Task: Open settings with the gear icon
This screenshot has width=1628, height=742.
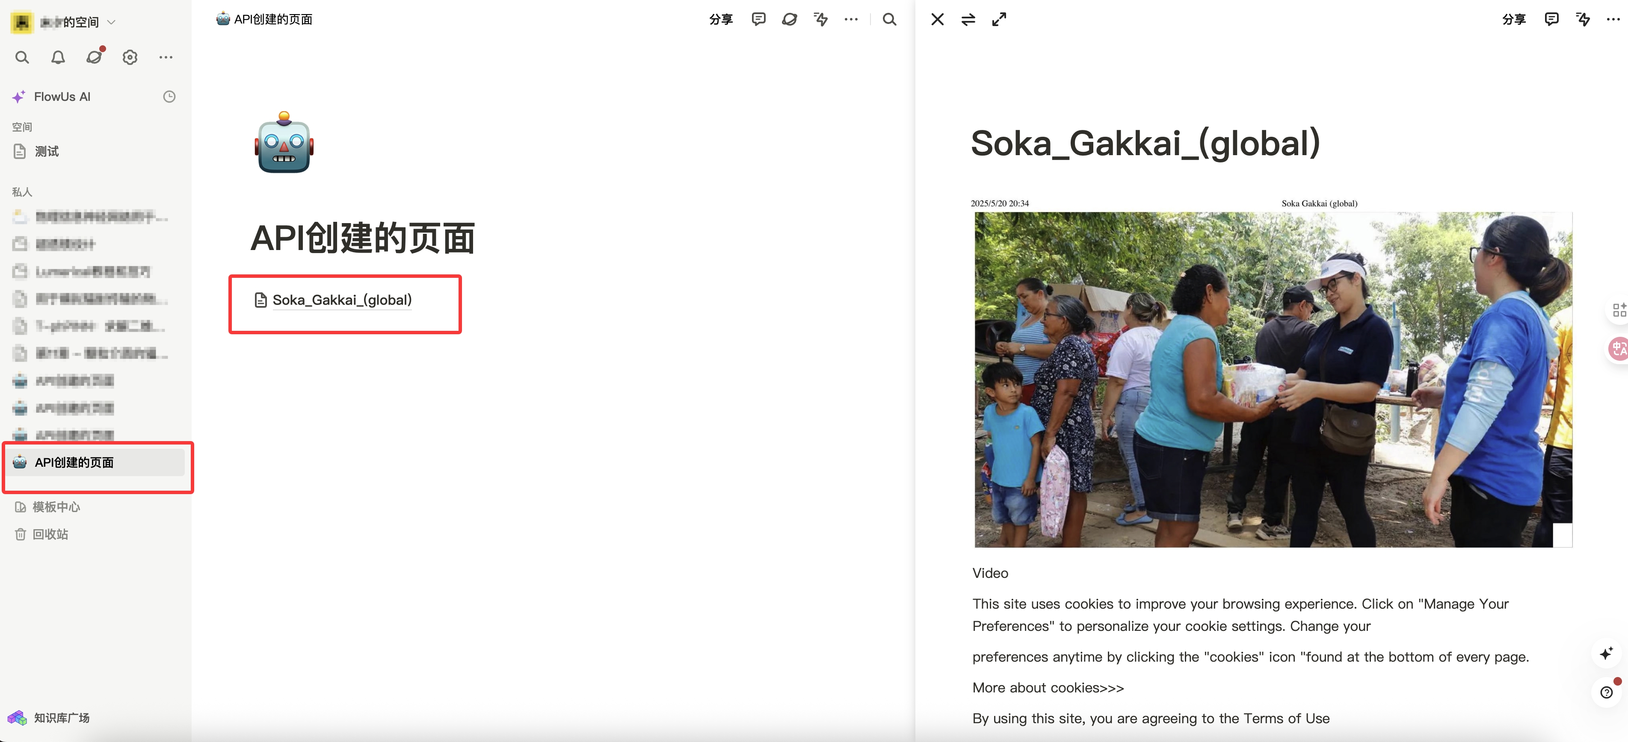Action: pyautogui.click(x=130, y=57)
